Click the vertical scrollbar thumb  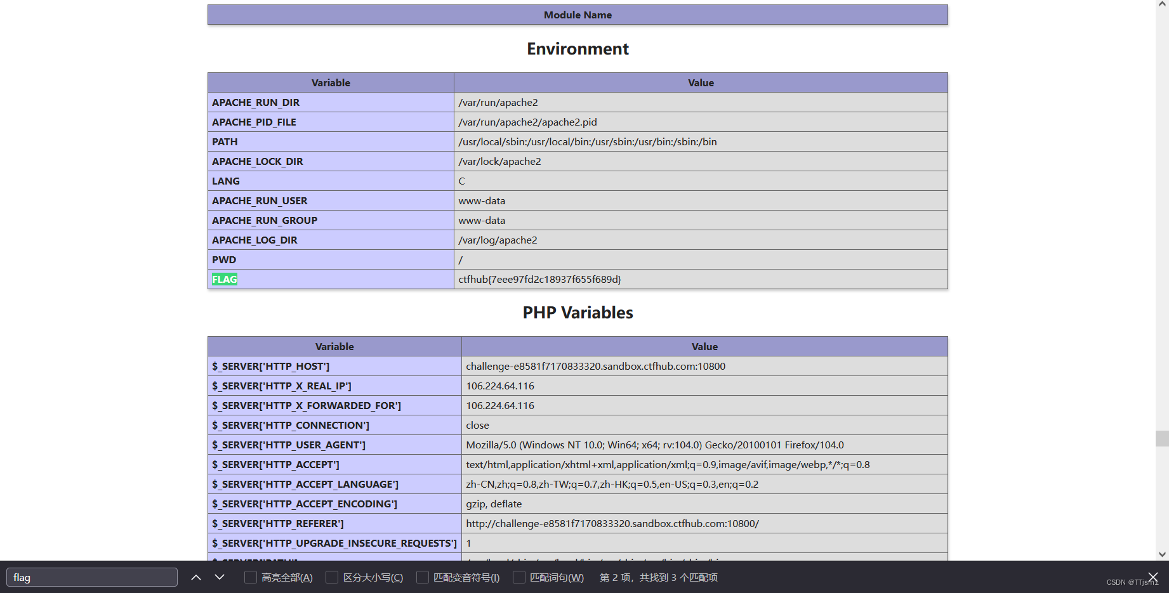coord(1162,438)
